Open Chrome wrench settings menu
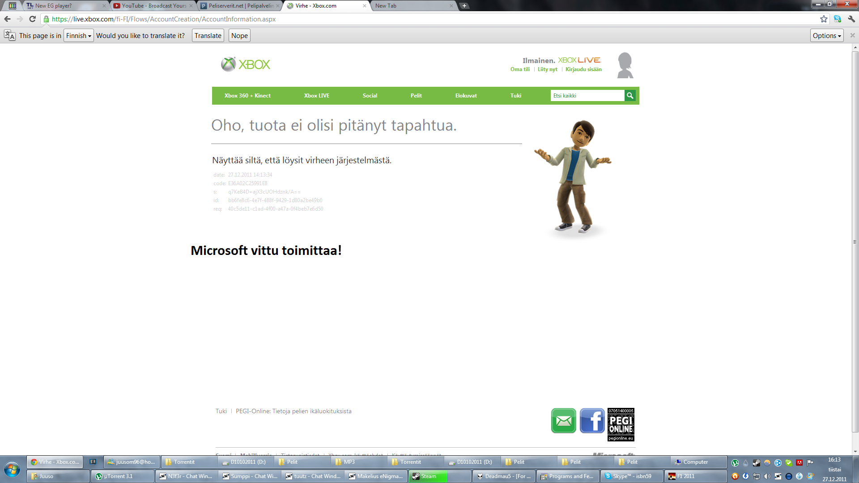859x483 pixels. (851, 19)
